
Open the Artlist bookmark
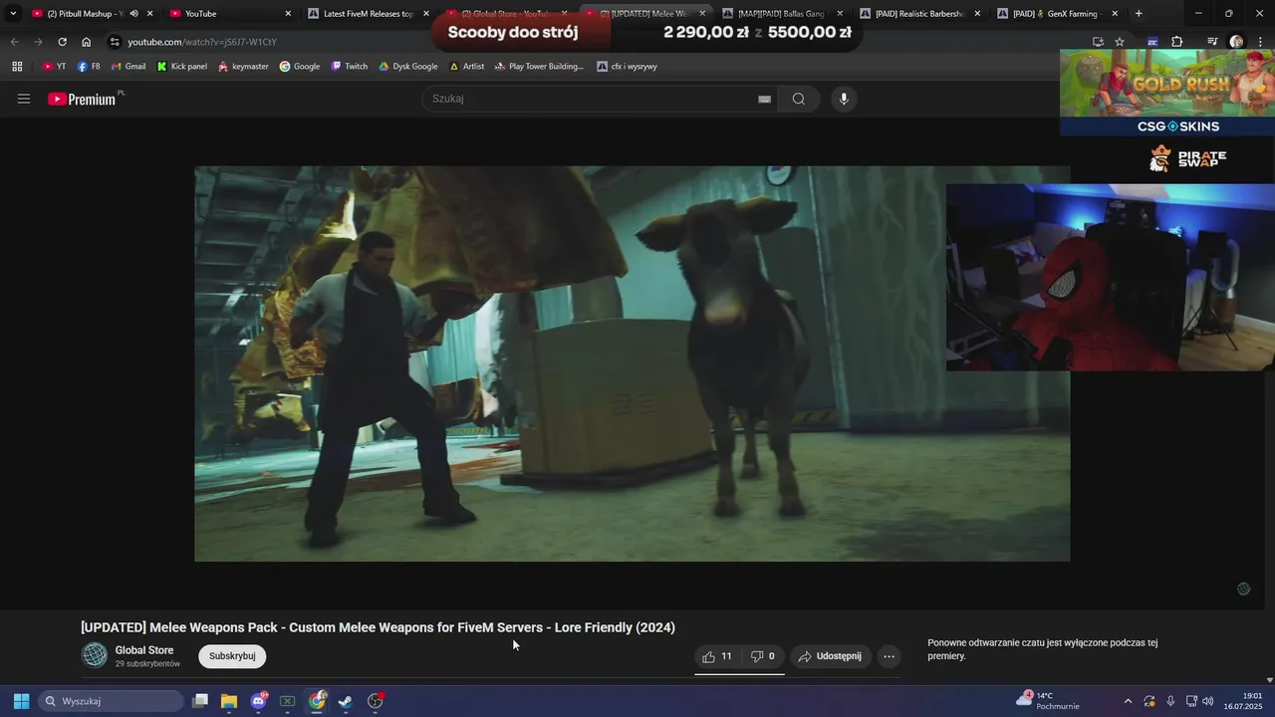point(467,67)
